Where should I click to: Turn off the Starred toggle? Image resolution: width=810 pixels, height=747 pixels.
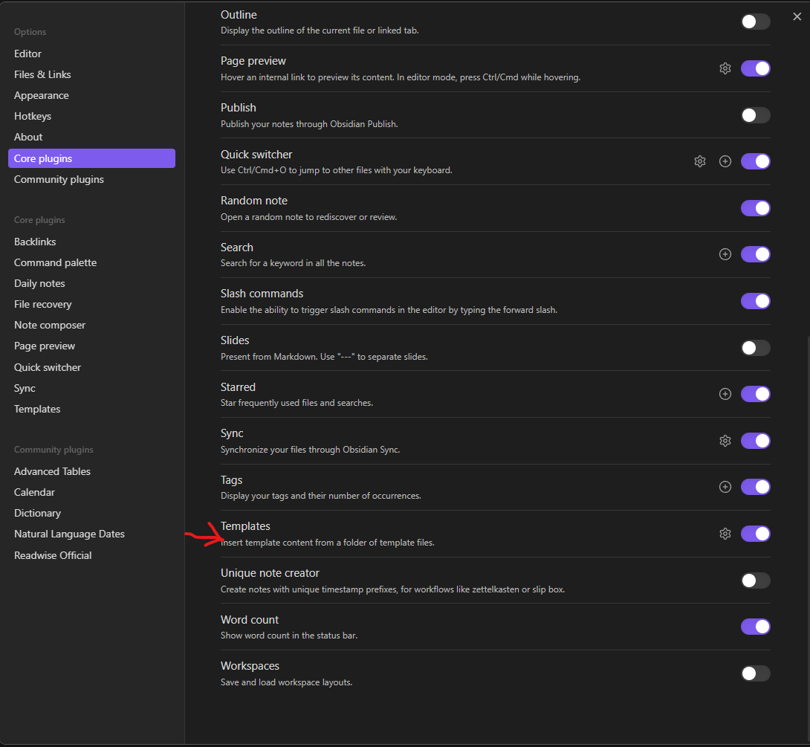755,394
